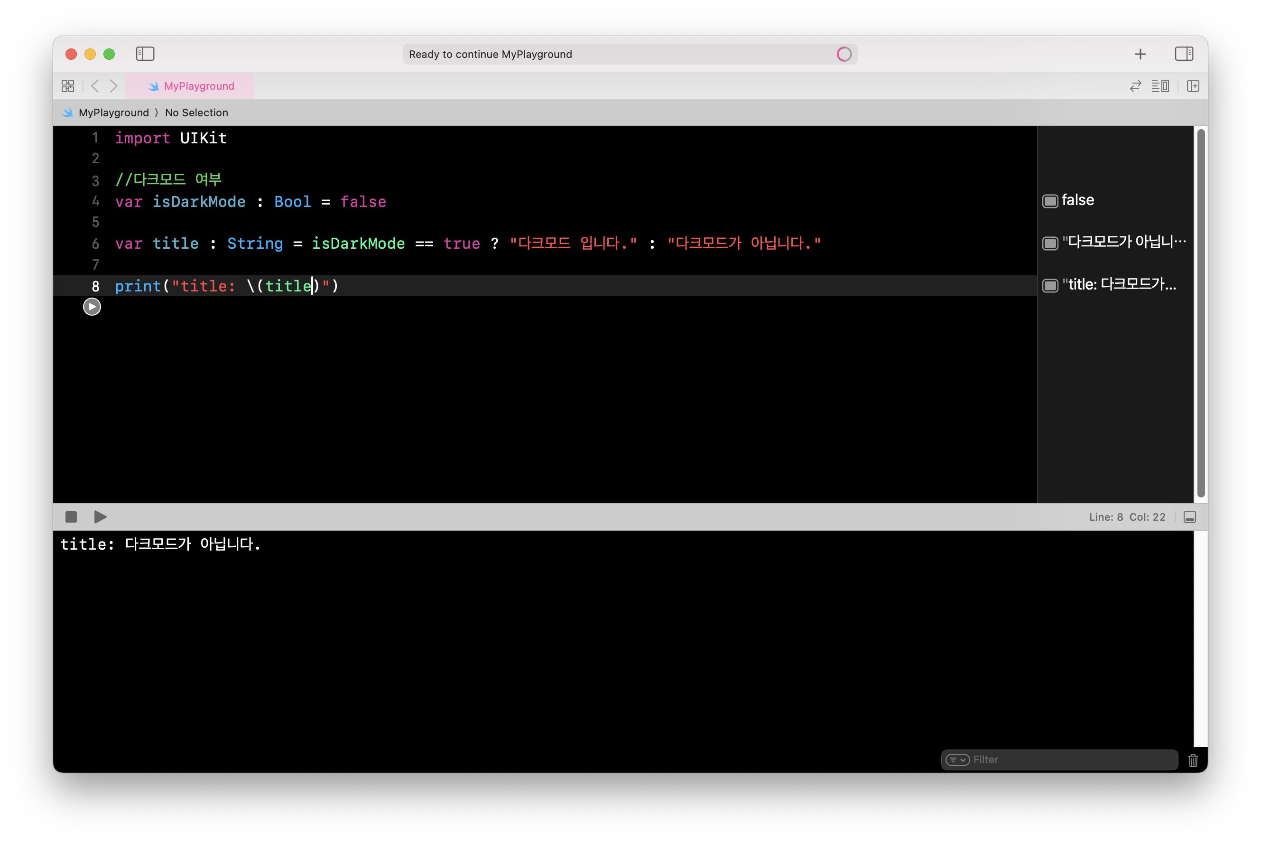Hide the debug console area toggle

(x=1189, y=516)
